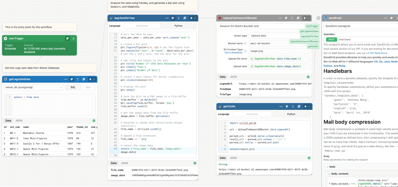Image resolution: width=398 pixels, height=187 pixels.
Task: Select GUI mode in getLegoSetsData block
Action: click(88, 87)
